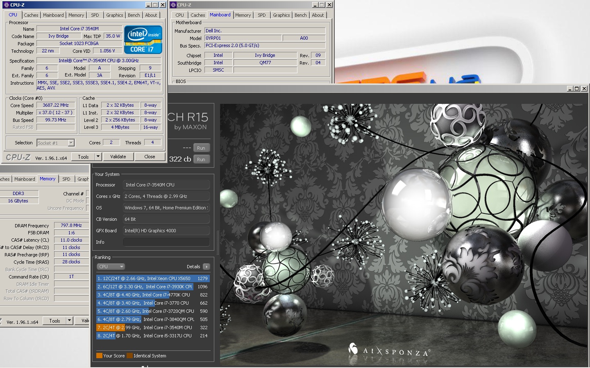
Task: Click the Multiplier value x 37.0 (12 - 37)
Action: point(56,112)
